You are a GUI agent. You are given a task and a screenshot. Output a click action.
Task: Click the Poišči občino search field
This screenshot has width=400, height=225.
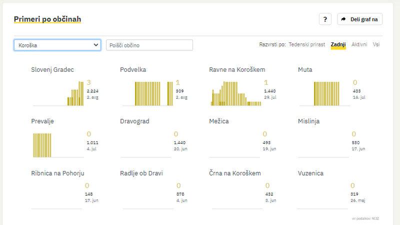tap(149, 45)
